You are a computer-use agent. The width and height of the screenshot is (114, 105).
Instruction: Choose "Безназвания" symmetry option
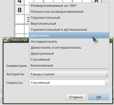69,66
